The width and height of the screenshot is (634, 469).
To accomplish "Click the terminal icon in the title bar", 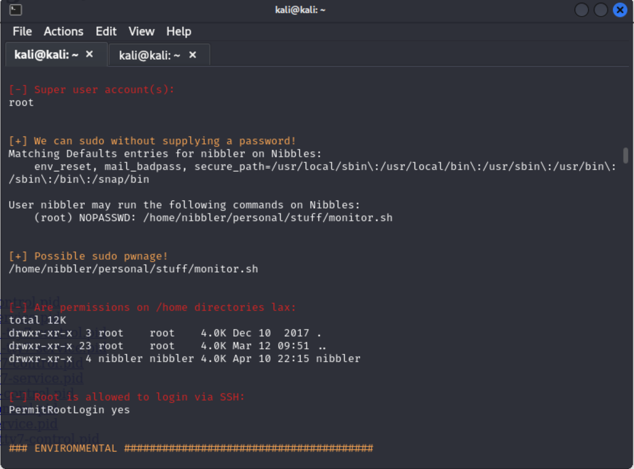I will click(15, 10).
